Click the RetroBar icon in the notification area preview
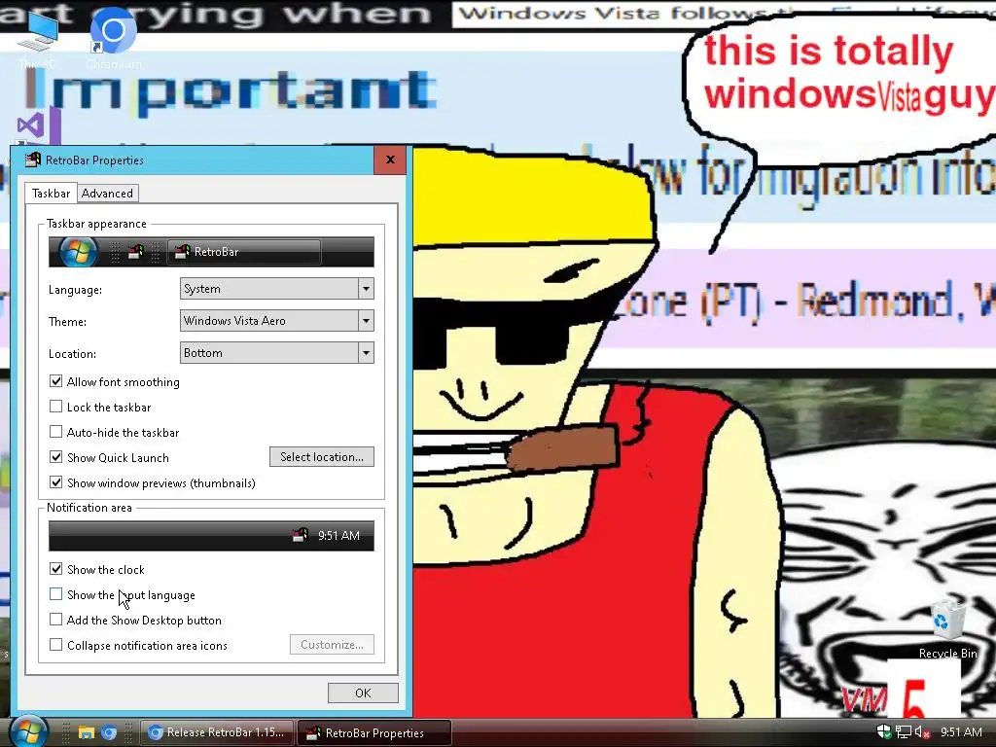The width and height of the screenshot is (996, 747). [300, 536]
